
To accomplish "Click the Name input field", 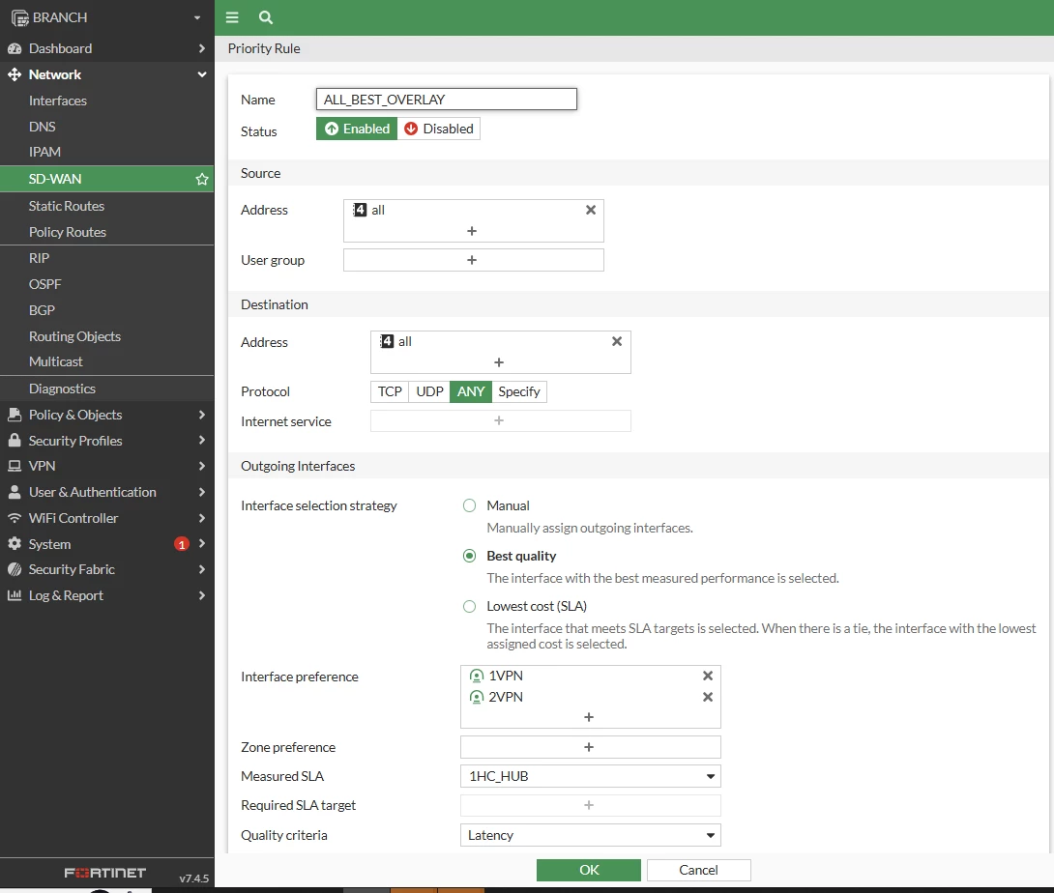I will [x=447, y=100].
